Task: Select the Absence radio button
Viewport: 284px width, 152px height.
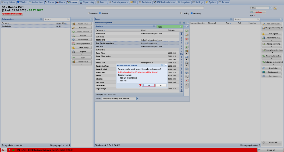Action: (100, 13)
